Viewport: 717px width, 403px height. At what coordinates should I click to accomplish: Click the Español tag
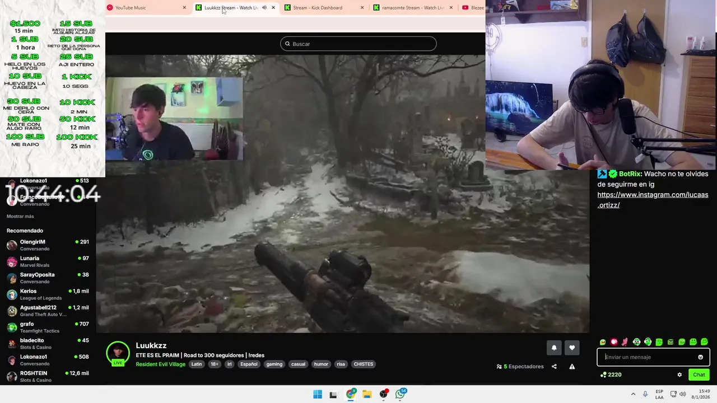pyautogui.click(x=249, y=364)
